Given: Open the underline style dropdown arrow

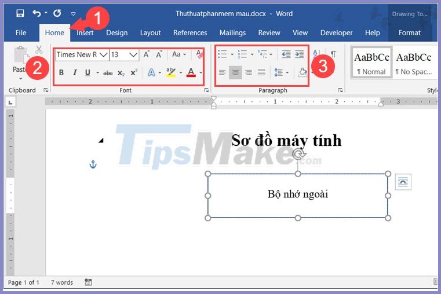Looking at the screenshot, I should [97, 73].
